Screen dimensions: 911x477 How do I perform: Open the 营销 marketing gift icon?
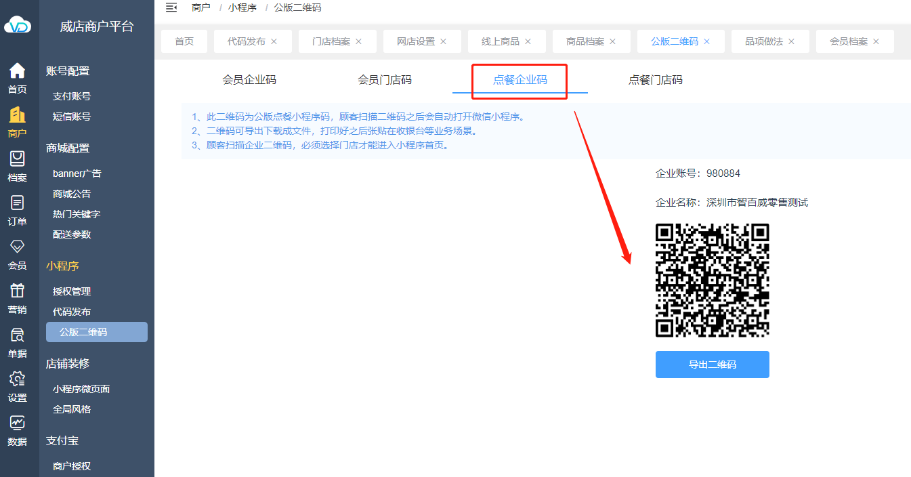(17, 291)
